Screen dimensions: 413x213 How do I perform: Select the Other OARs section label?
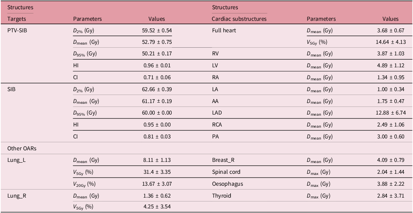click(x=20, y=148)
